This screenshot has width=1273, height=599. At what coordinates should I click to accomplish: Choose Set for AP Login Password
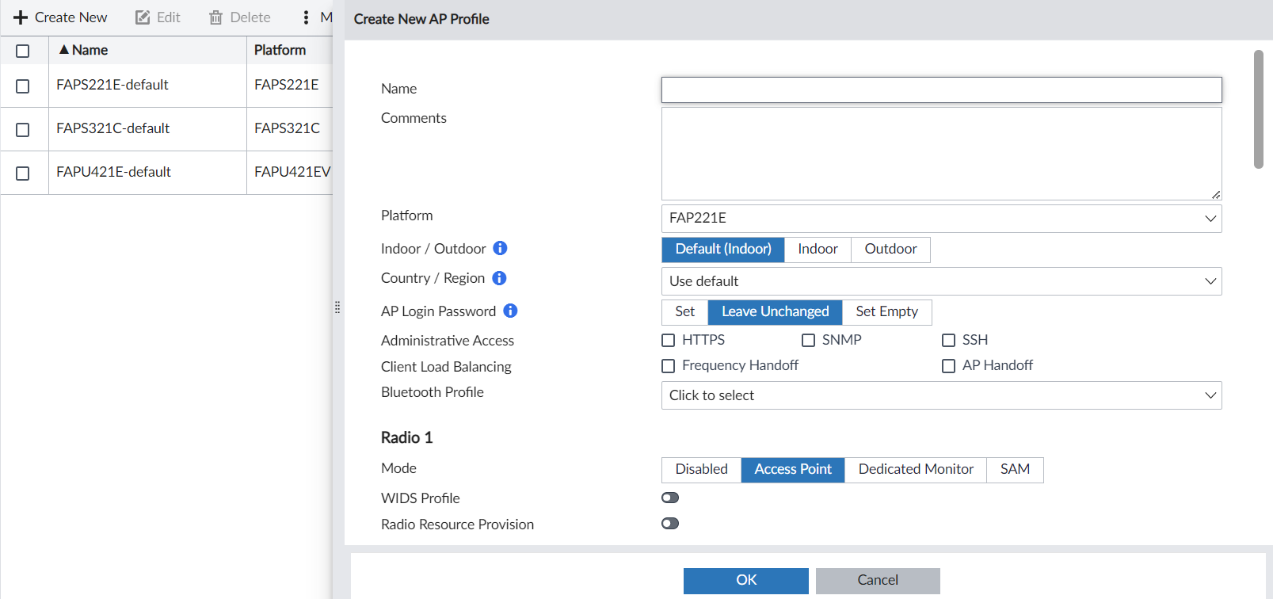point(685,312)
